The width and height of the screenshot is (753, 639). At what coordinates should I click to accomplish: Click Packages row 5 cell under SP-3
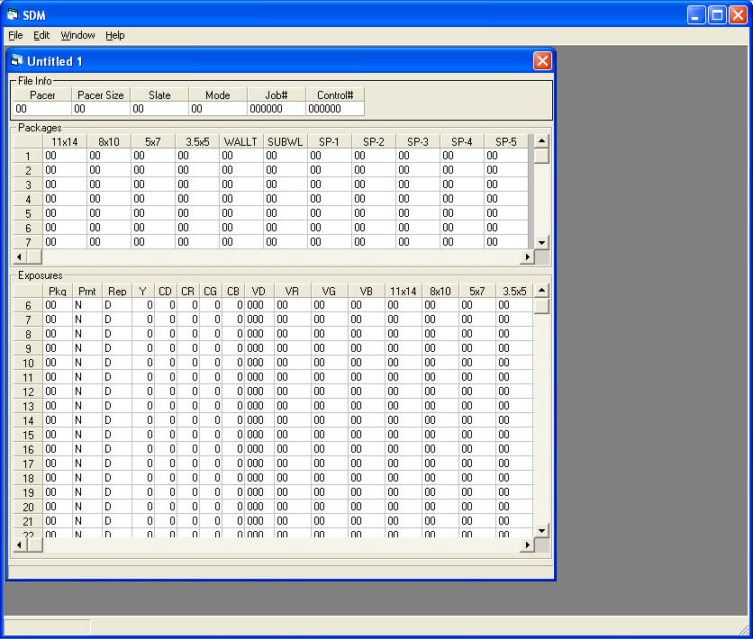click(x=418, y=213)
